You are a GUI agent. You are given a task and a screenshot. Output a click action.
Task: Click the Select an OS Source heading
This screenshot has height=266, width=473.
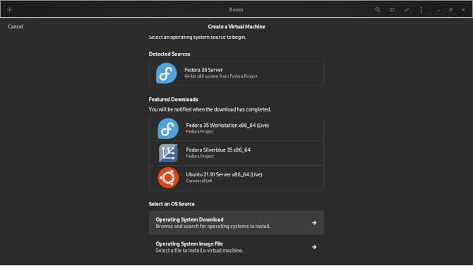click(172, 204)
